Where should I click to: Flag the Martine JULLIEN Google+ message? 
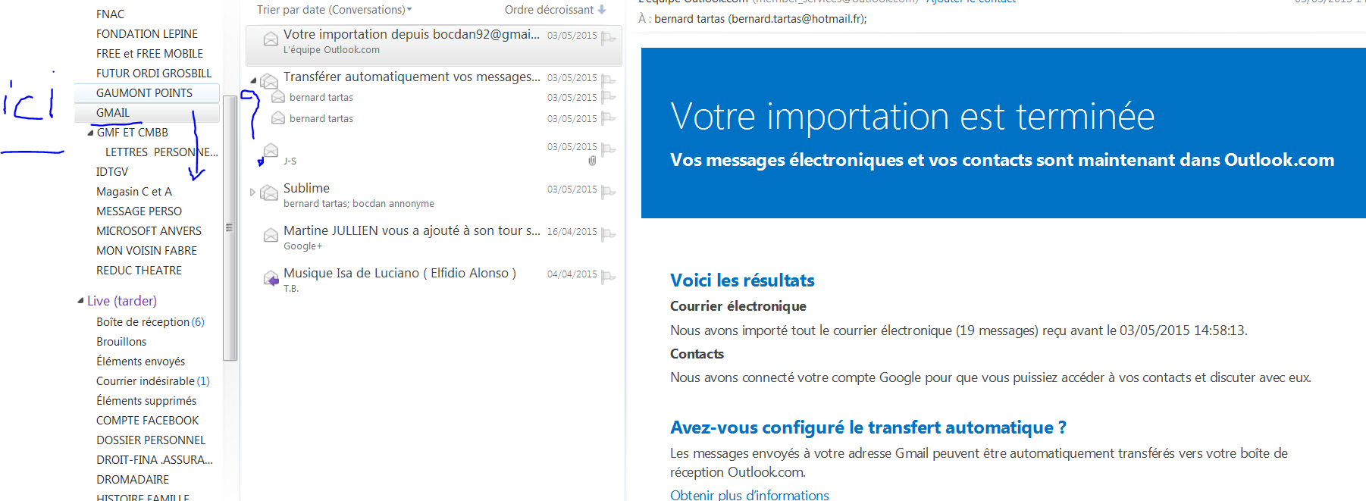608,234
